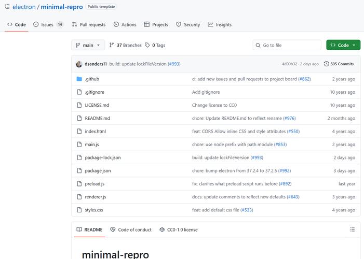Open pull request #993 link in latest commit
The width and height of the screenshot is (364, 259).
(174, 64)
